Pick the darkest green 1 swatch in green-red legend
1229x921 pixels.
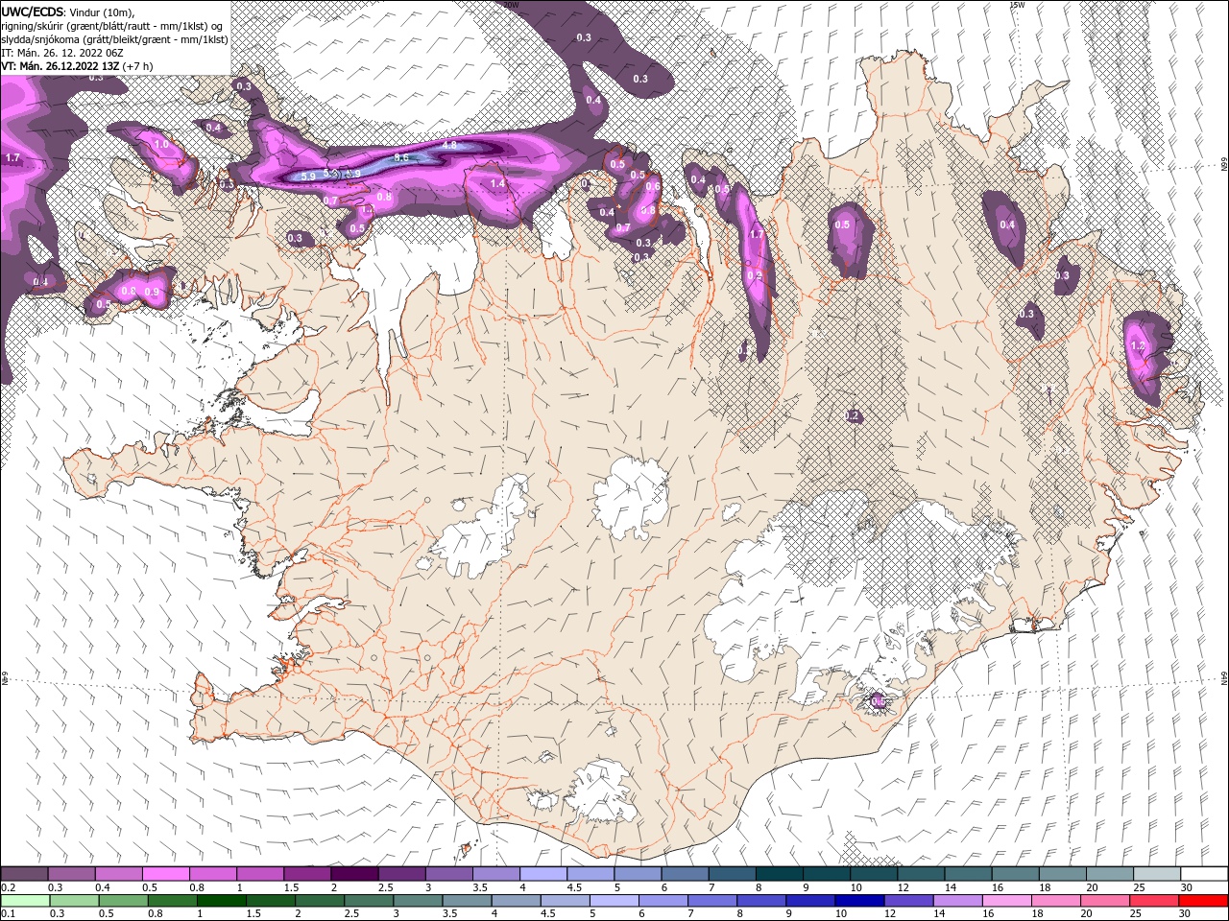(x=221, y=901)
